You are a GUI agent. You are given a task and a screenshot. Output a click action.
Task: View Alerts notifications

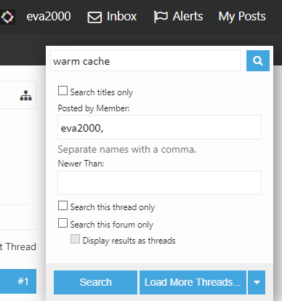[178, 17]
